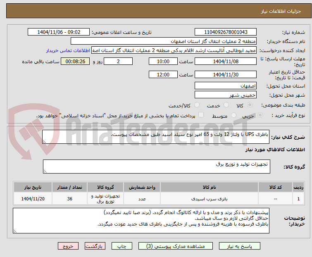Click the delivery city field خمینی شهر
Screen dimensions: 312x257
pos(226,95)
